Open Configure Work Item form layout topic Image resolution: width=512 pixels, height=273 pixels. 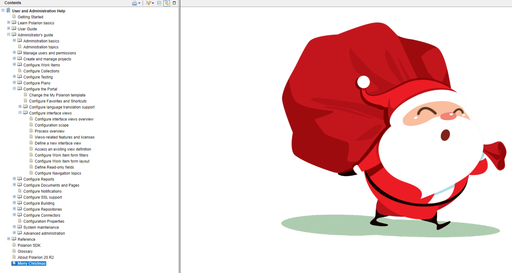[x=62, y=161]
